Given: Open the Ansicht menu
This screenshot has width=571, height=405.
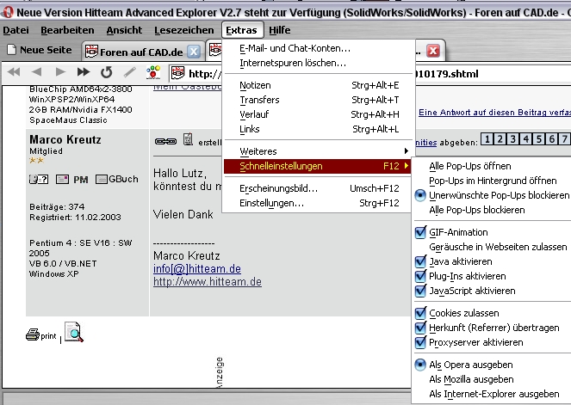Looking at the screenshot, I should pos(124,30).
